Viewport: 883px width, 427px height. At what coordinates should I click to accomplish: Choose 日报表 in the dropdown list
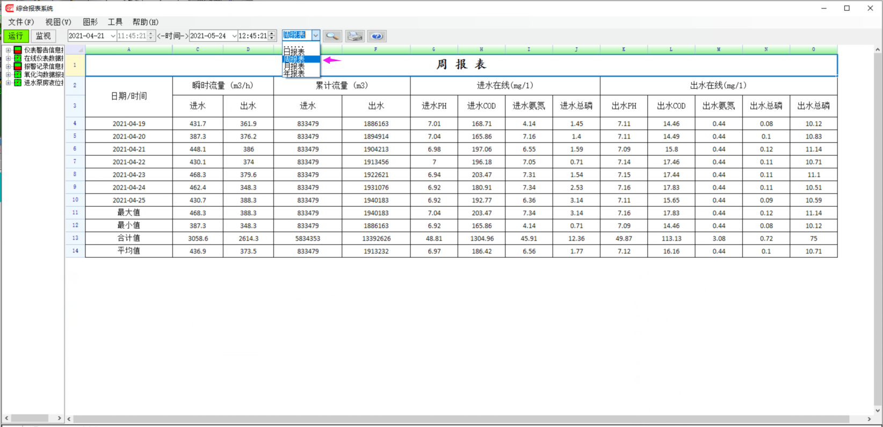click(x=294, y=52)
